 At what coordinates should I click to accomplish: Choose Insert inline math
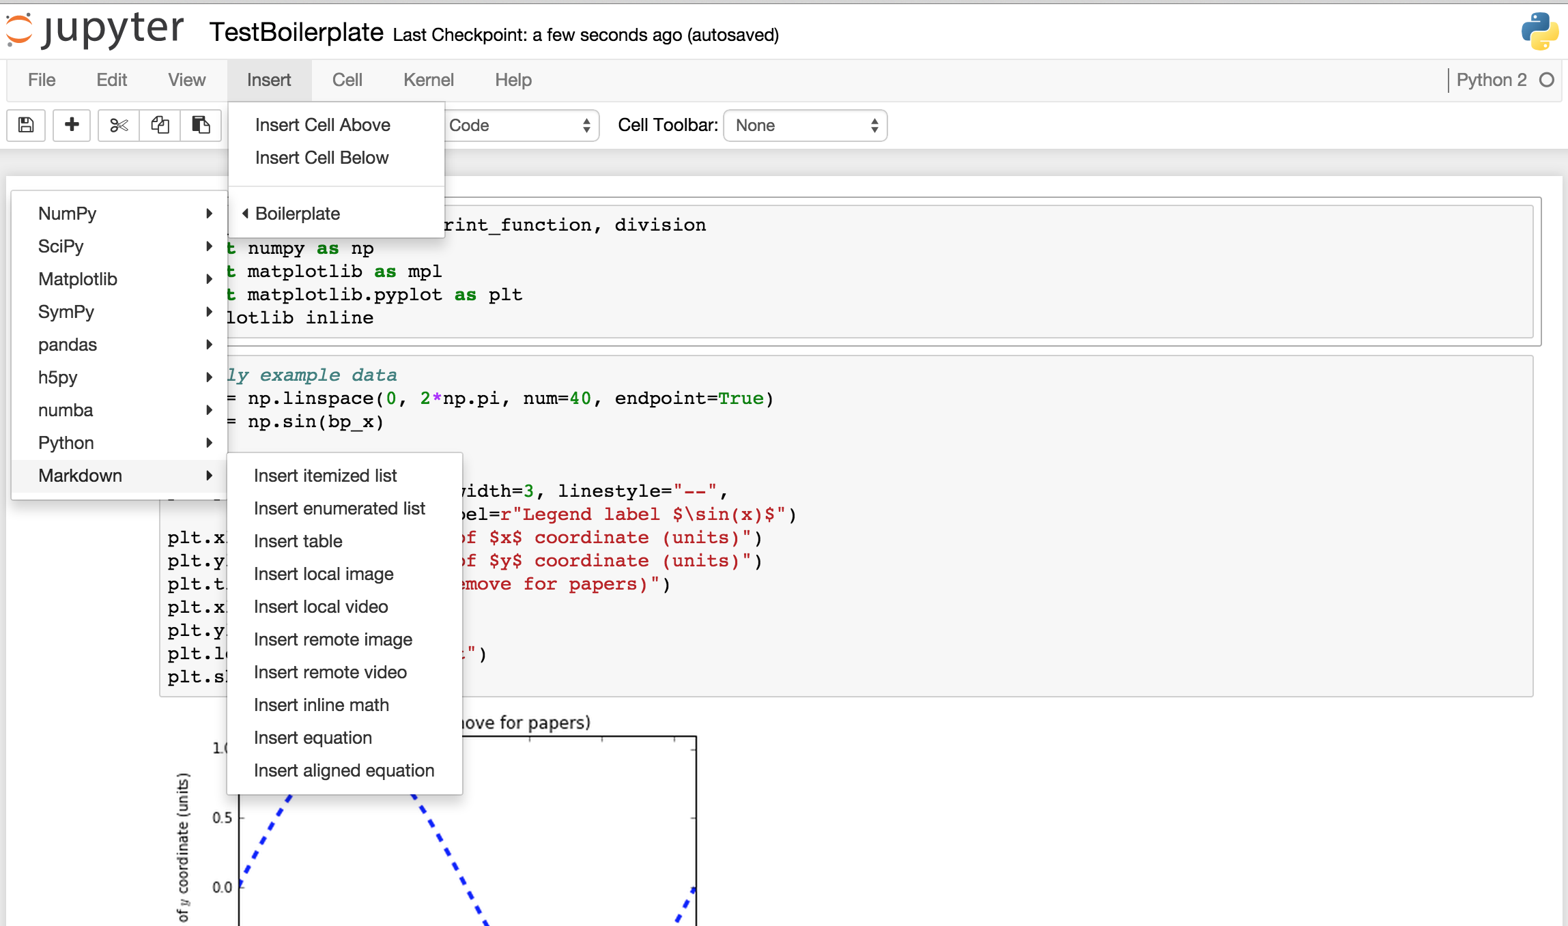[x=345, y=705]
